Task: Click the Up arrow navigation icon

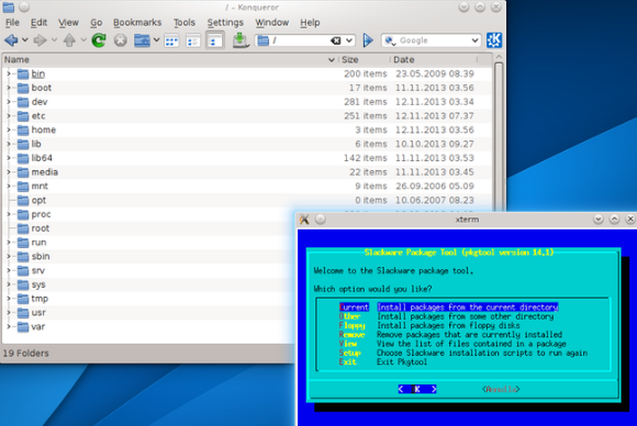Action: pyautogui.click(x=69, y=40)
